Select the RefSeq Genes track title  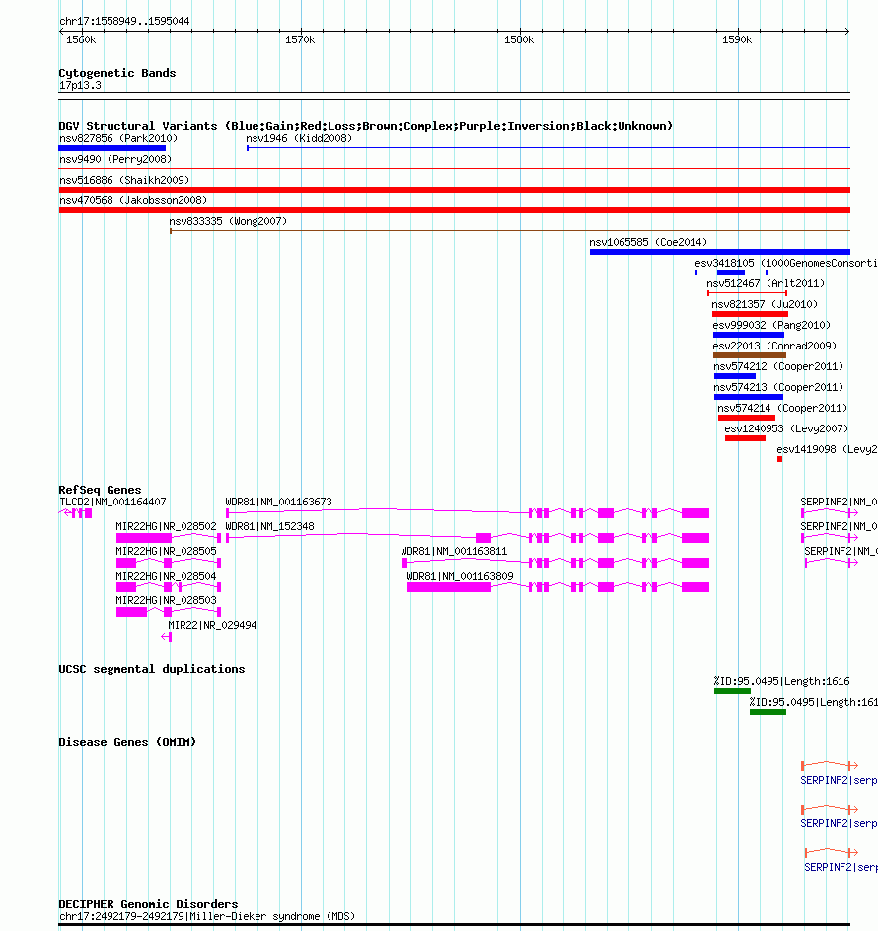(100, 490)
